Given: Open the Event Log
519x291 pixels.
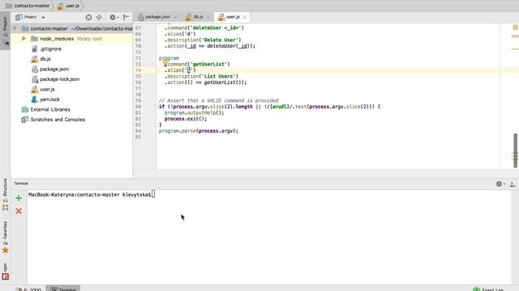Looking at the screenshot, I should coord(489,289).
